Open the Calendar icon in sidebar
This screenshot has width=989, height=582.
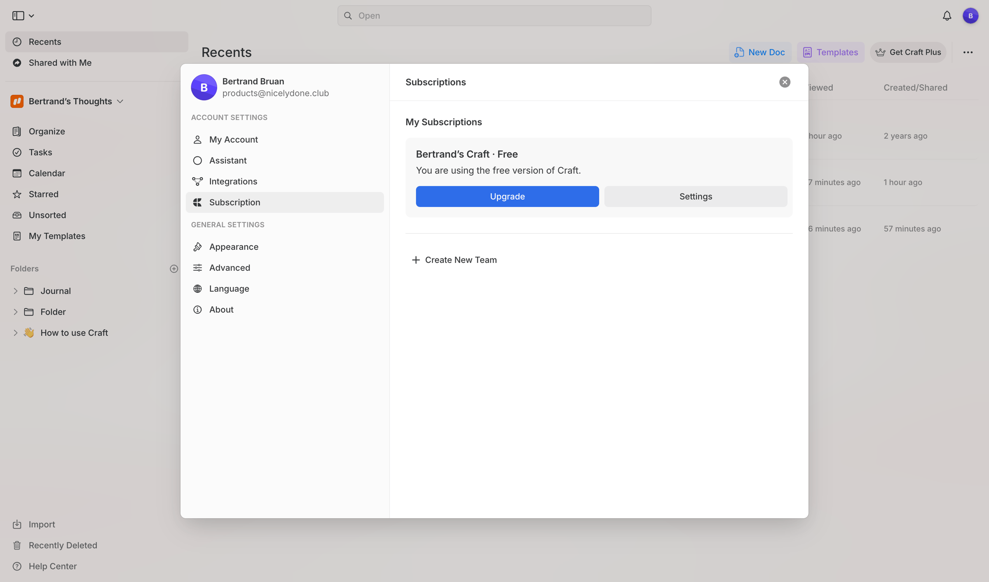(17, 173)
